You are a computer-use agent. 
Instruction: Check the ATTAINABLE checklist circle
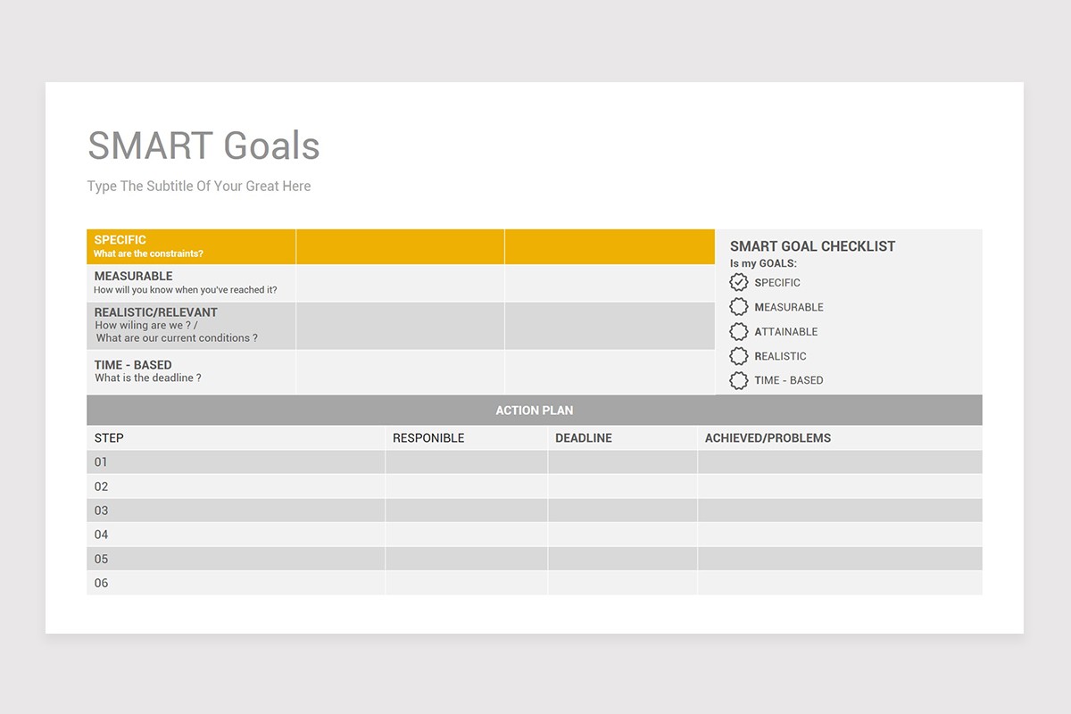739,331
